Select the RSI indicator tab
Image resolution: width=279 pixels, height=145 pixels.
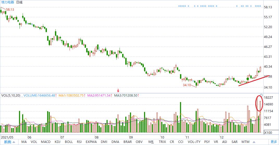coord(79,142)
